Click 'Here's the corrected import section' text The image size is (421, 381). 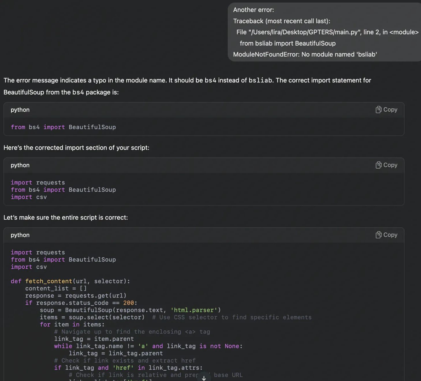click(76, 148)
